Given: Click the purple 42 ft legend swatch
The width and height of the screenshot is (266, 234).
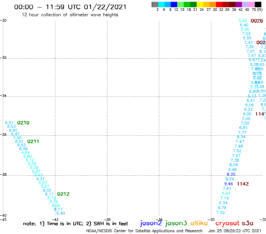Looking at the screenshot, I should (x=239, y=4).
